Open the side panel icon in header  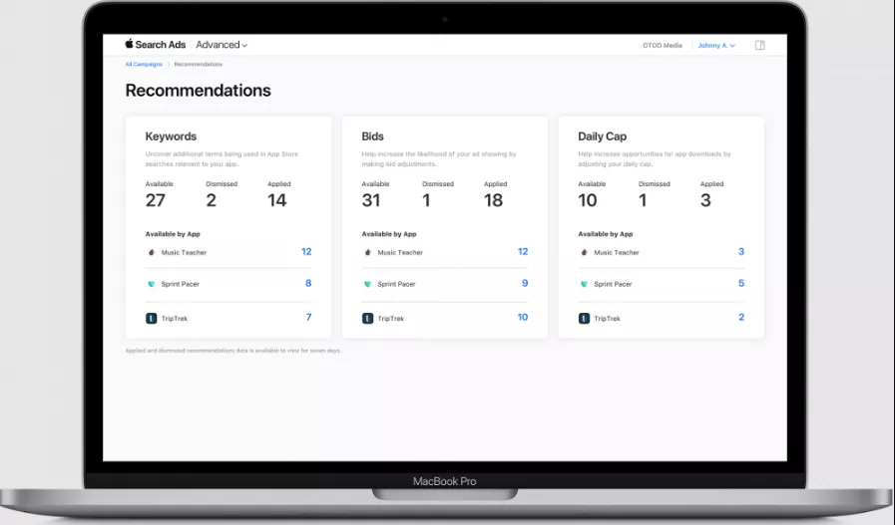[x=759, y=45]
